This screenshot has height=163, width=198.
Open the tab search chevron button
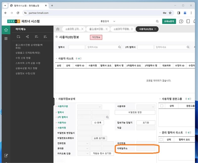click(5, 6)
